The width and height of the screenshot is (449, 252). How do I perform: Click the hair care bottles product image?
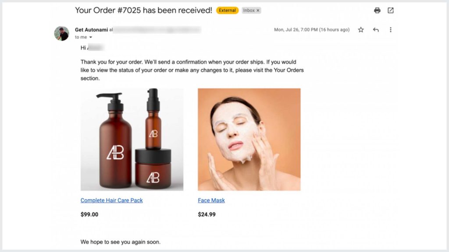[132, 140]
